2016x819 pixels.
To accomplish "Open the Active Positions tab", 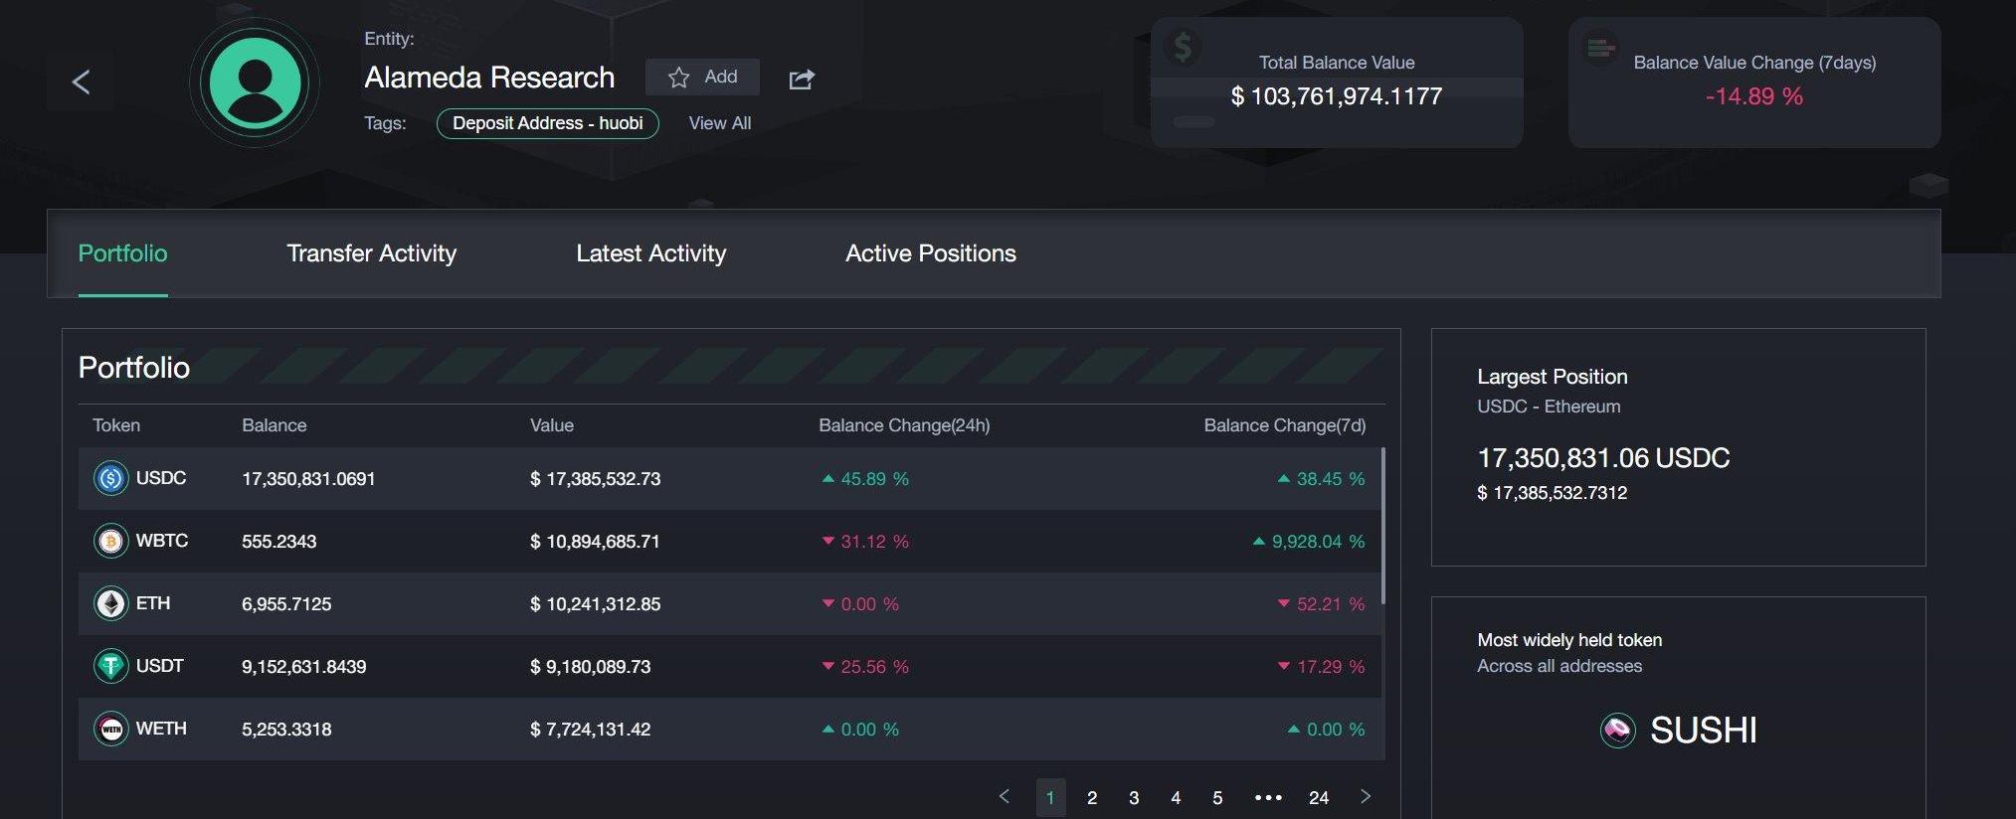I will coord(931,253).
